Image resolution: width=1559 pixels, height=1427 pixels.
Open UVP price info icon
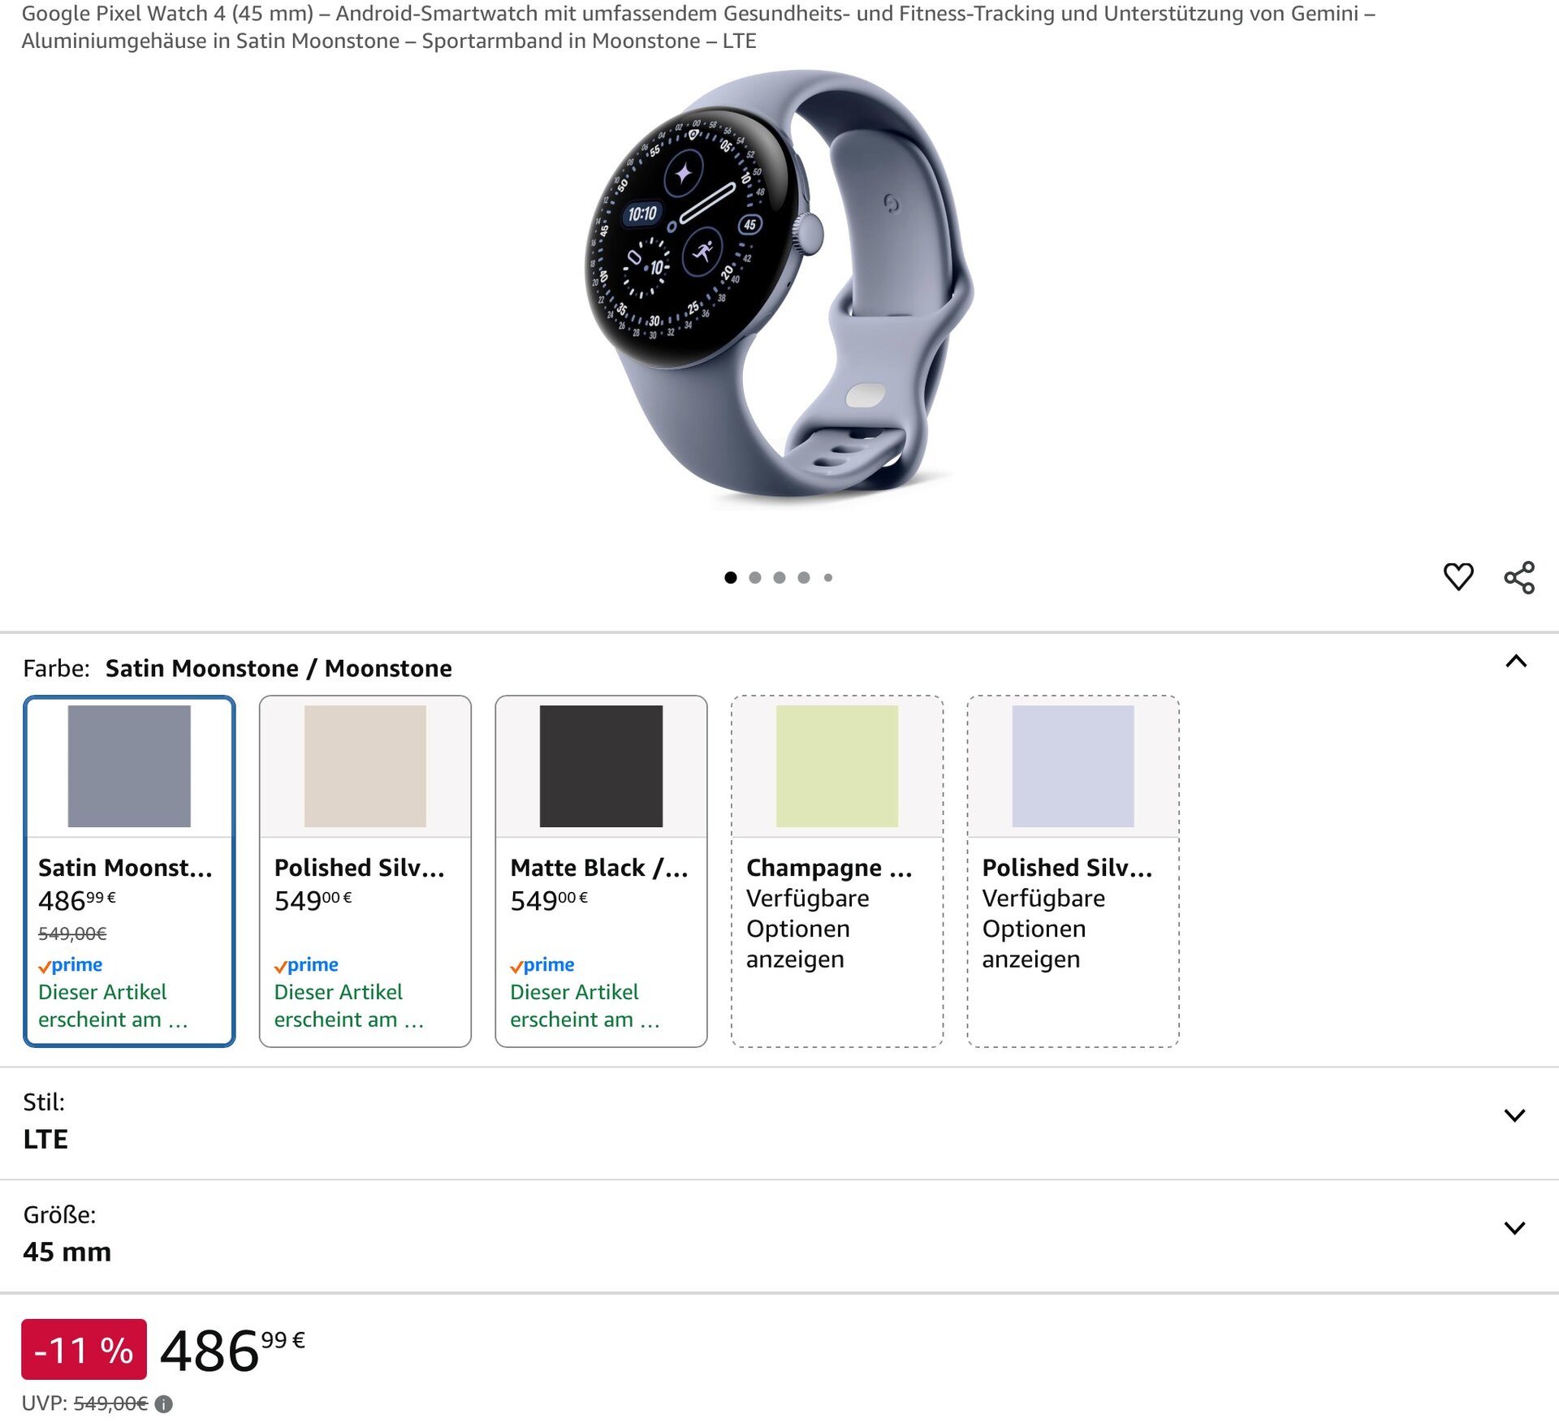[x=164, y=1403]
